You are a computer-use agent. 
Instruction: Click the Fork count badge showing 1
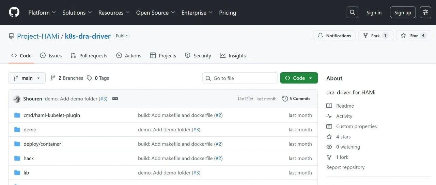[385, 36]
